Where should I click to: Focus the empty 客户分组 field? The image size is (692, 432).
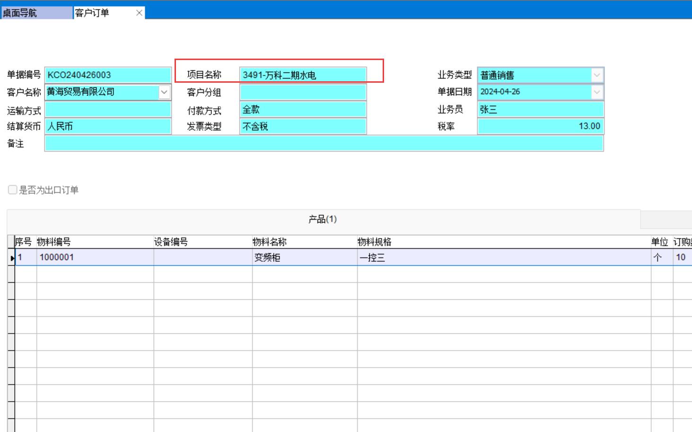(303, 92)
